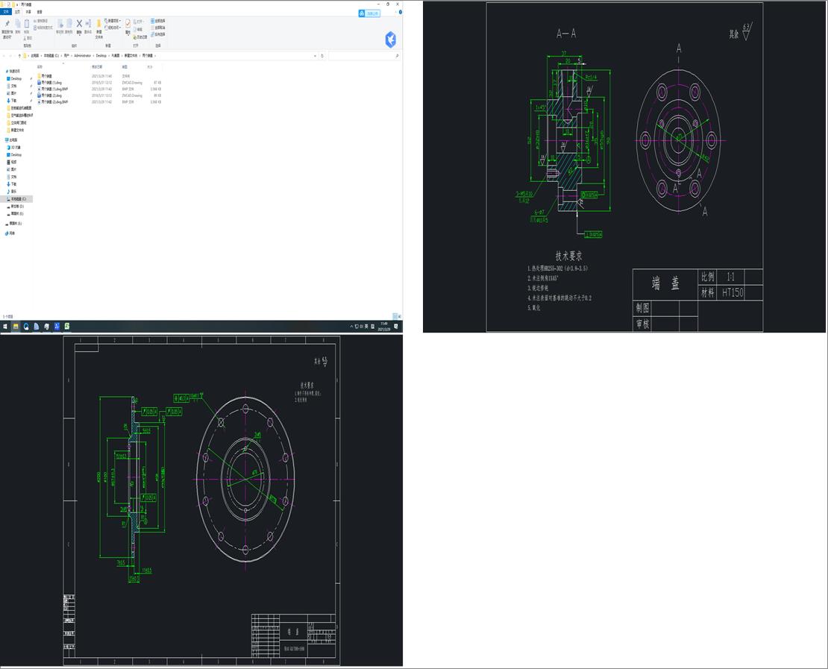Click the Refresh button beside the address bar
The width and height of the screenshot is (828, 669).
(322, 55)
